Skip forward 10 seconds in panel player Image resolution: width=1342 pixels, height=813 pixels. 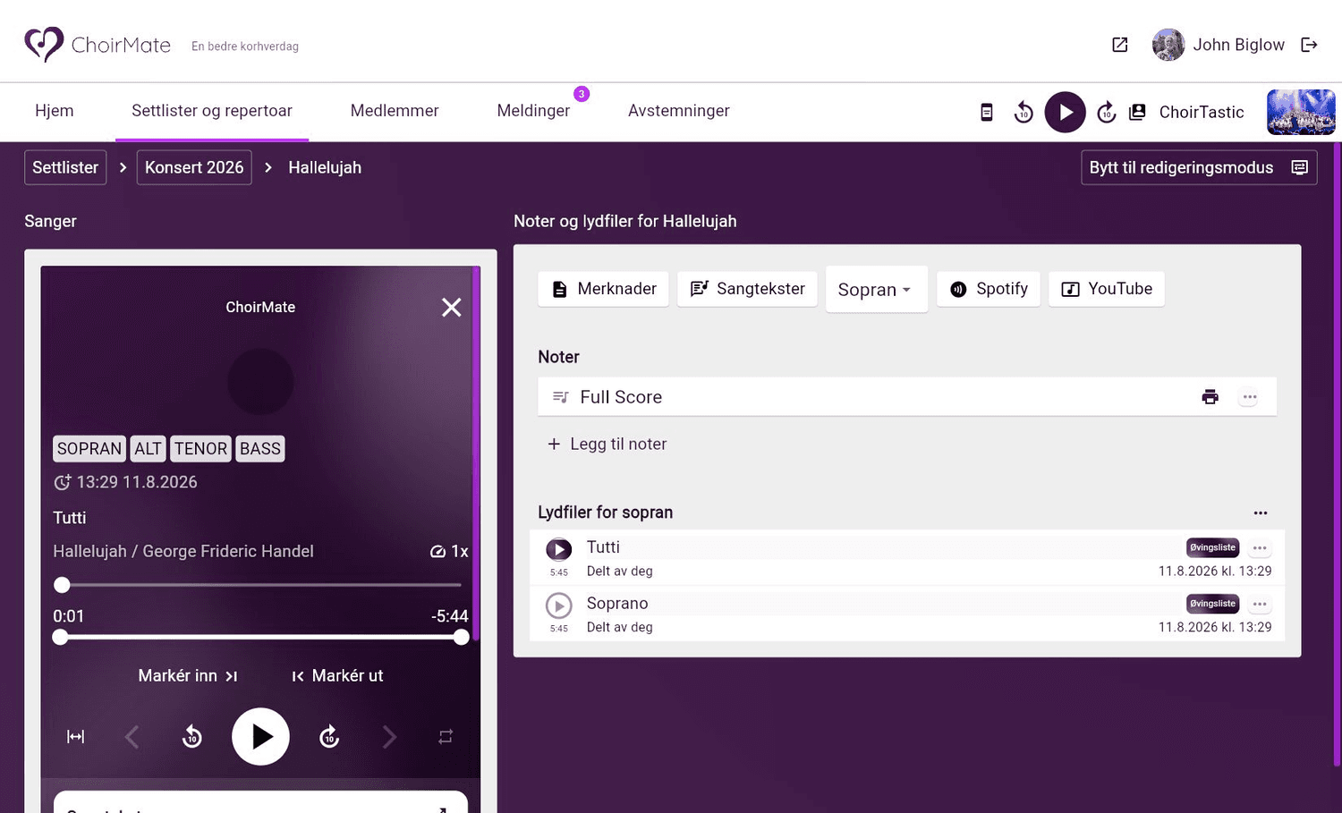(x=329, y=737)
